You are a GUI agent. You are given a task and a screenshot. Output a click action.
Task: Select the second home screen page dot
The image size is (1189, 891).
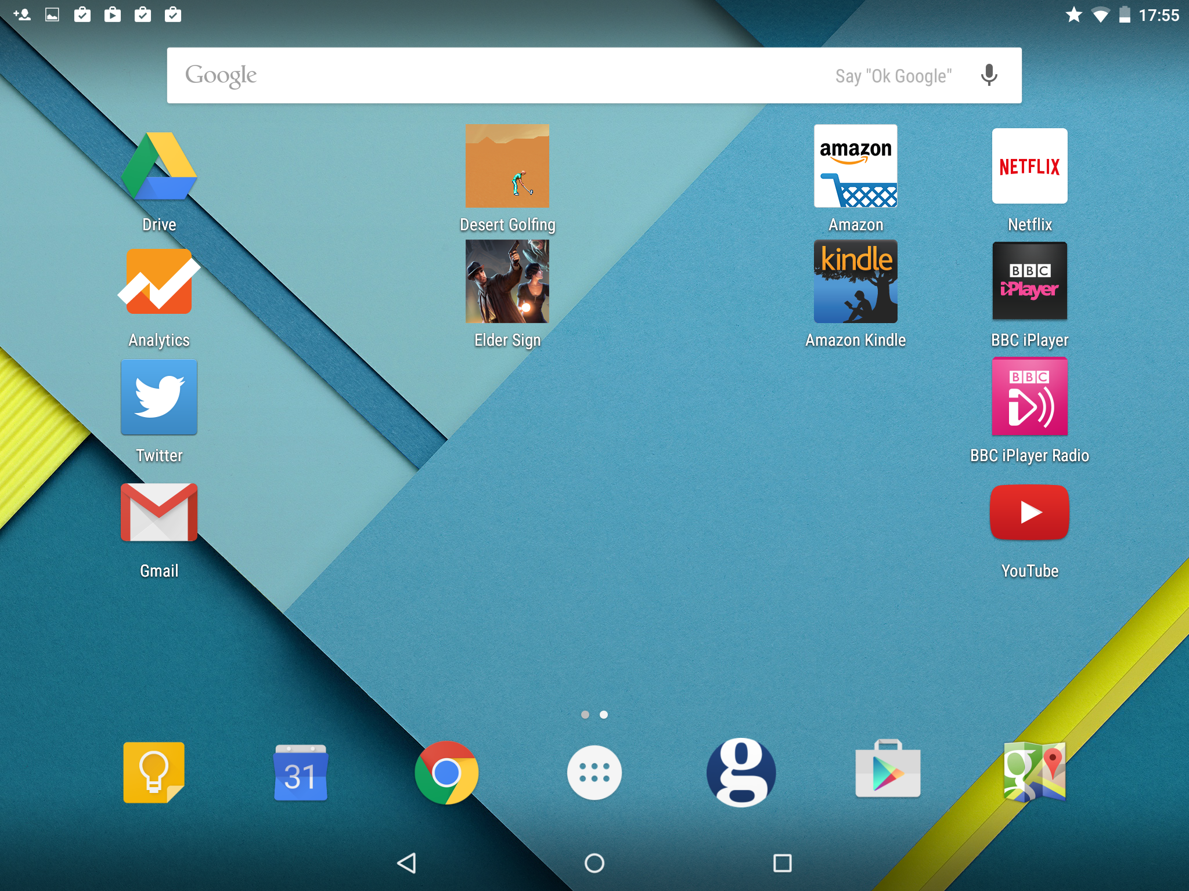coord(604,715)
